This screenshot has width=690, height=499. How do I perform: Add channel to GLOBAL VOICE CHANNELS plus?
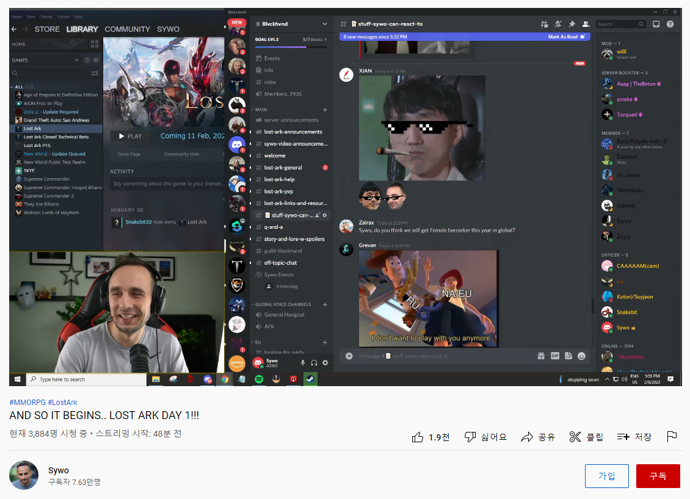[325, 304]
